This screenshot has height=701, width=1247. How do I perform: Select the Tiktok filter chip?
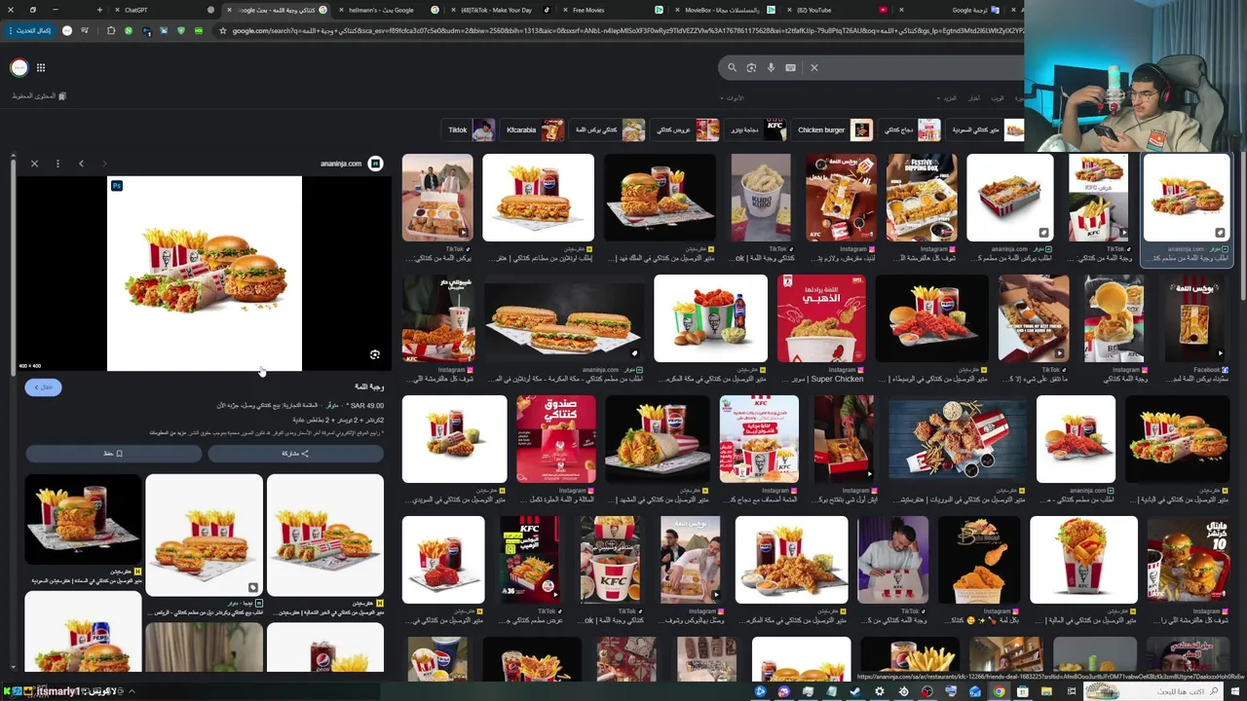click(x=471, y=129)
